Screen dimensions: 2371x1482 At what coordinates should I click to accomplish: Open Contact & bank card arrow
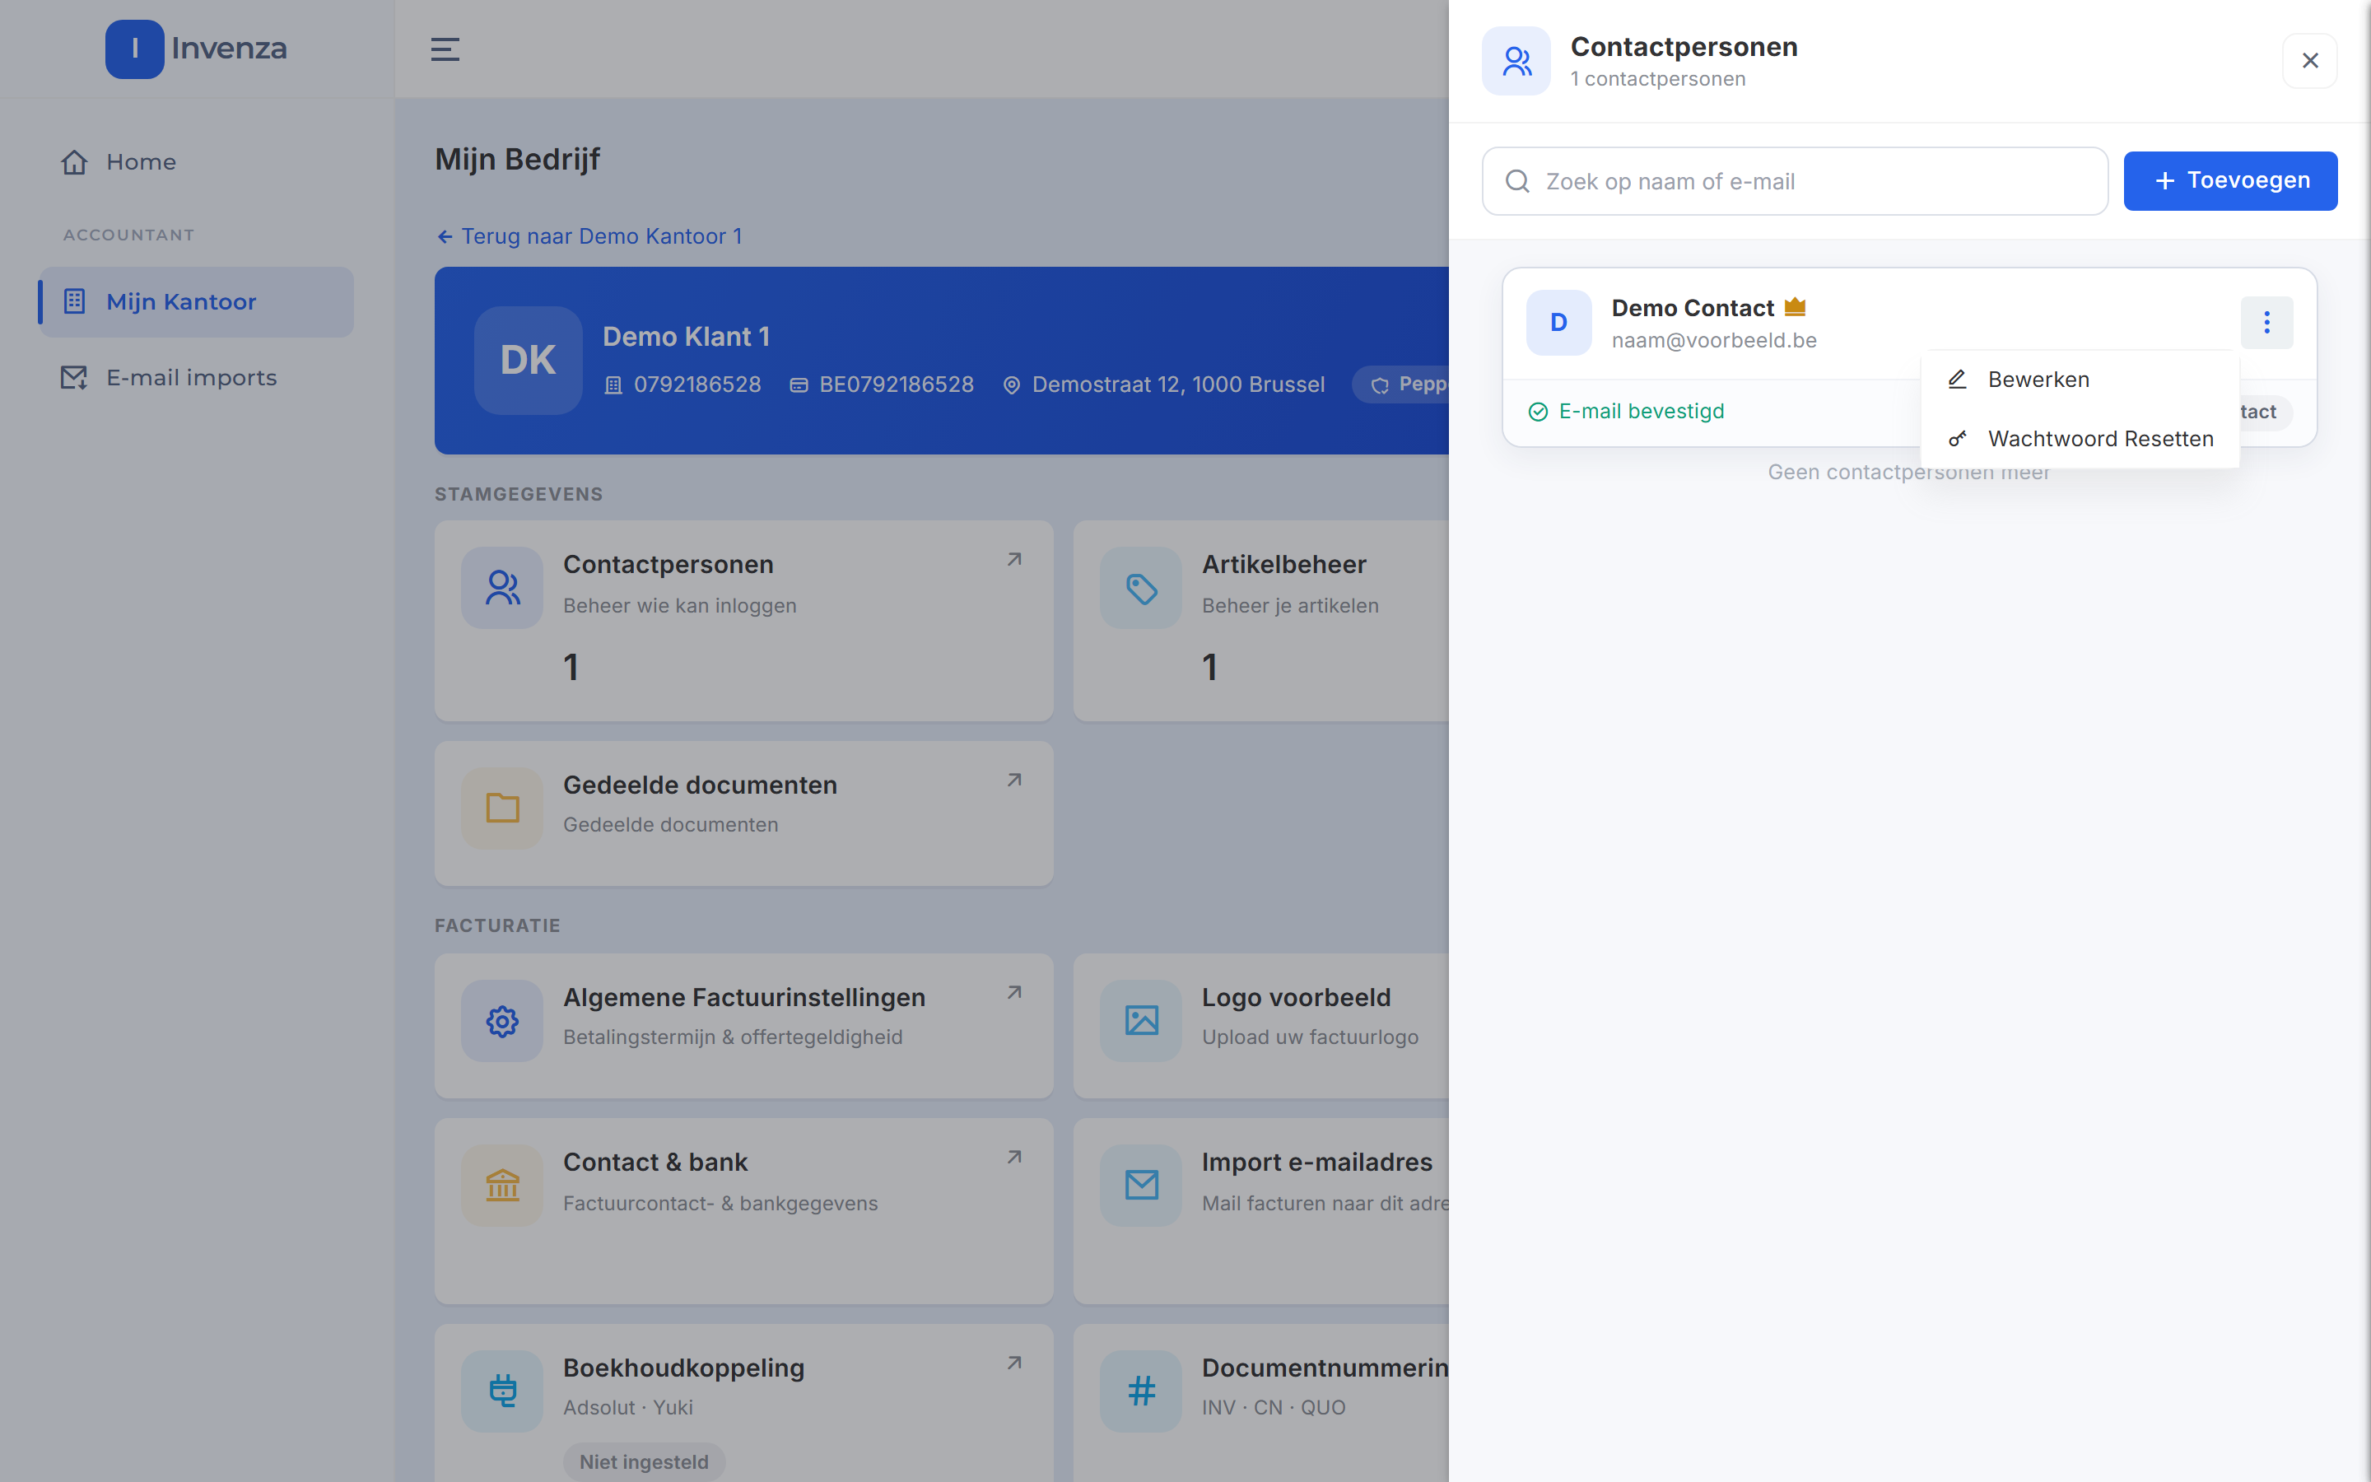[x=1014, y=1158]
